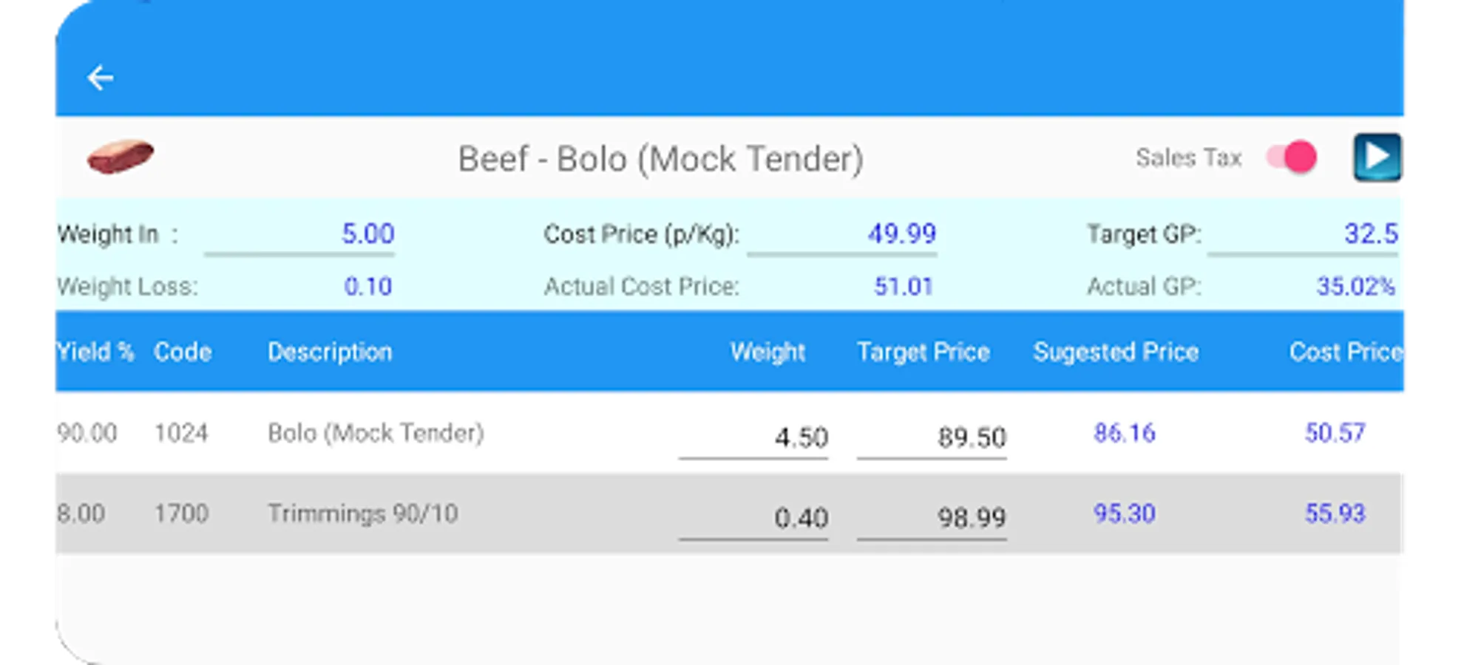Screen dimensions: 1481x665
Task: Edit Trimmings target price 98.99
Action: [x=932, y=518]
